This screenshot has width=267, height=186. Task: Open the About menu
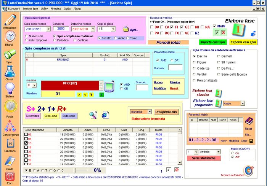[77, 9]
